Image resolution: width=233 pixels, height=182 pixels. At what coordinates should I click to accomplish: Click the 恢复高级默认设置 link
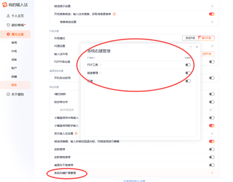coord(134,181)
